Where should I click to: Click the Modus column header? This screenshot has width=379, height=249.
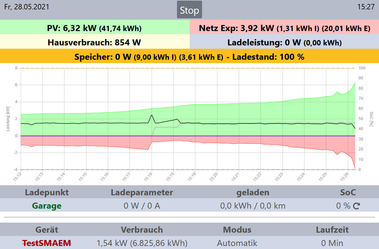point(237,230)
